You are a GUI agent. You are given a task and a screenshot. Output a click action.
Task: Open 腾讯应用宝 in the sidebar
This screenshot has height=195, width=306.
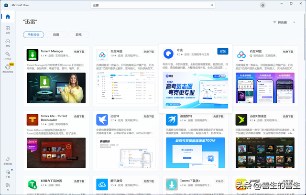tap(8, 68)
